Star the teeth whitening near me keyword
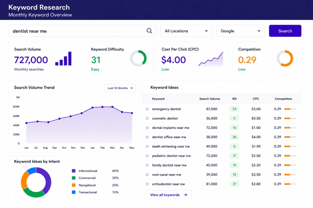313x208 pixels. coord(147,146)
